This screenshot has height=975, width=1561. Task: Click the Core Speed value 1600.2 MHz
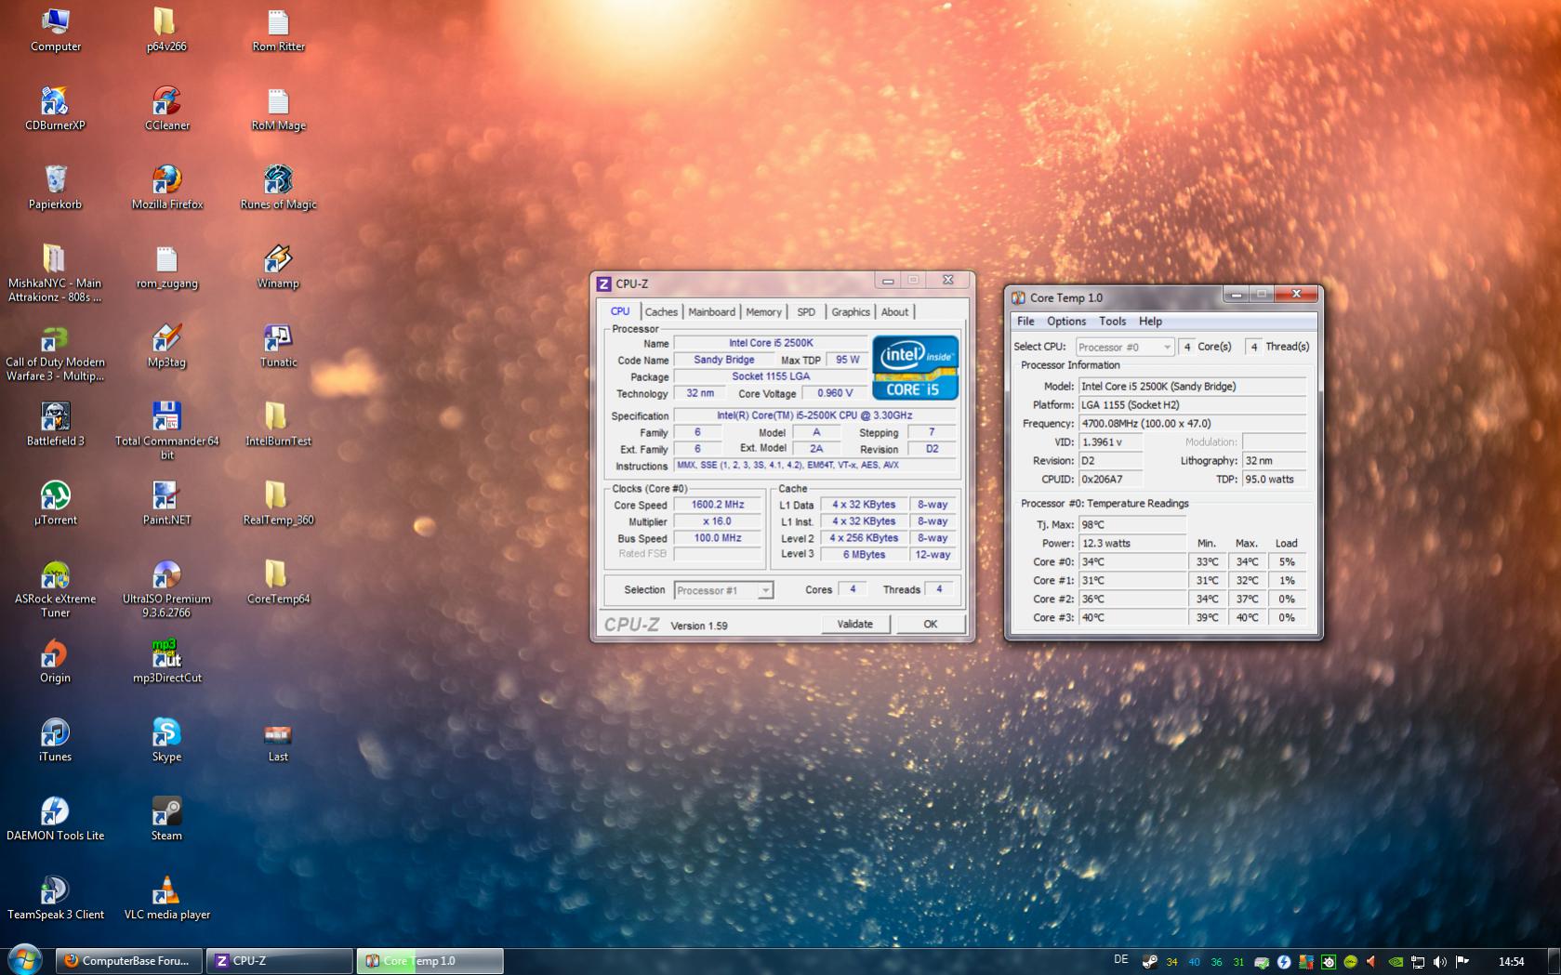pyautogui.click(x=718, y=505)
